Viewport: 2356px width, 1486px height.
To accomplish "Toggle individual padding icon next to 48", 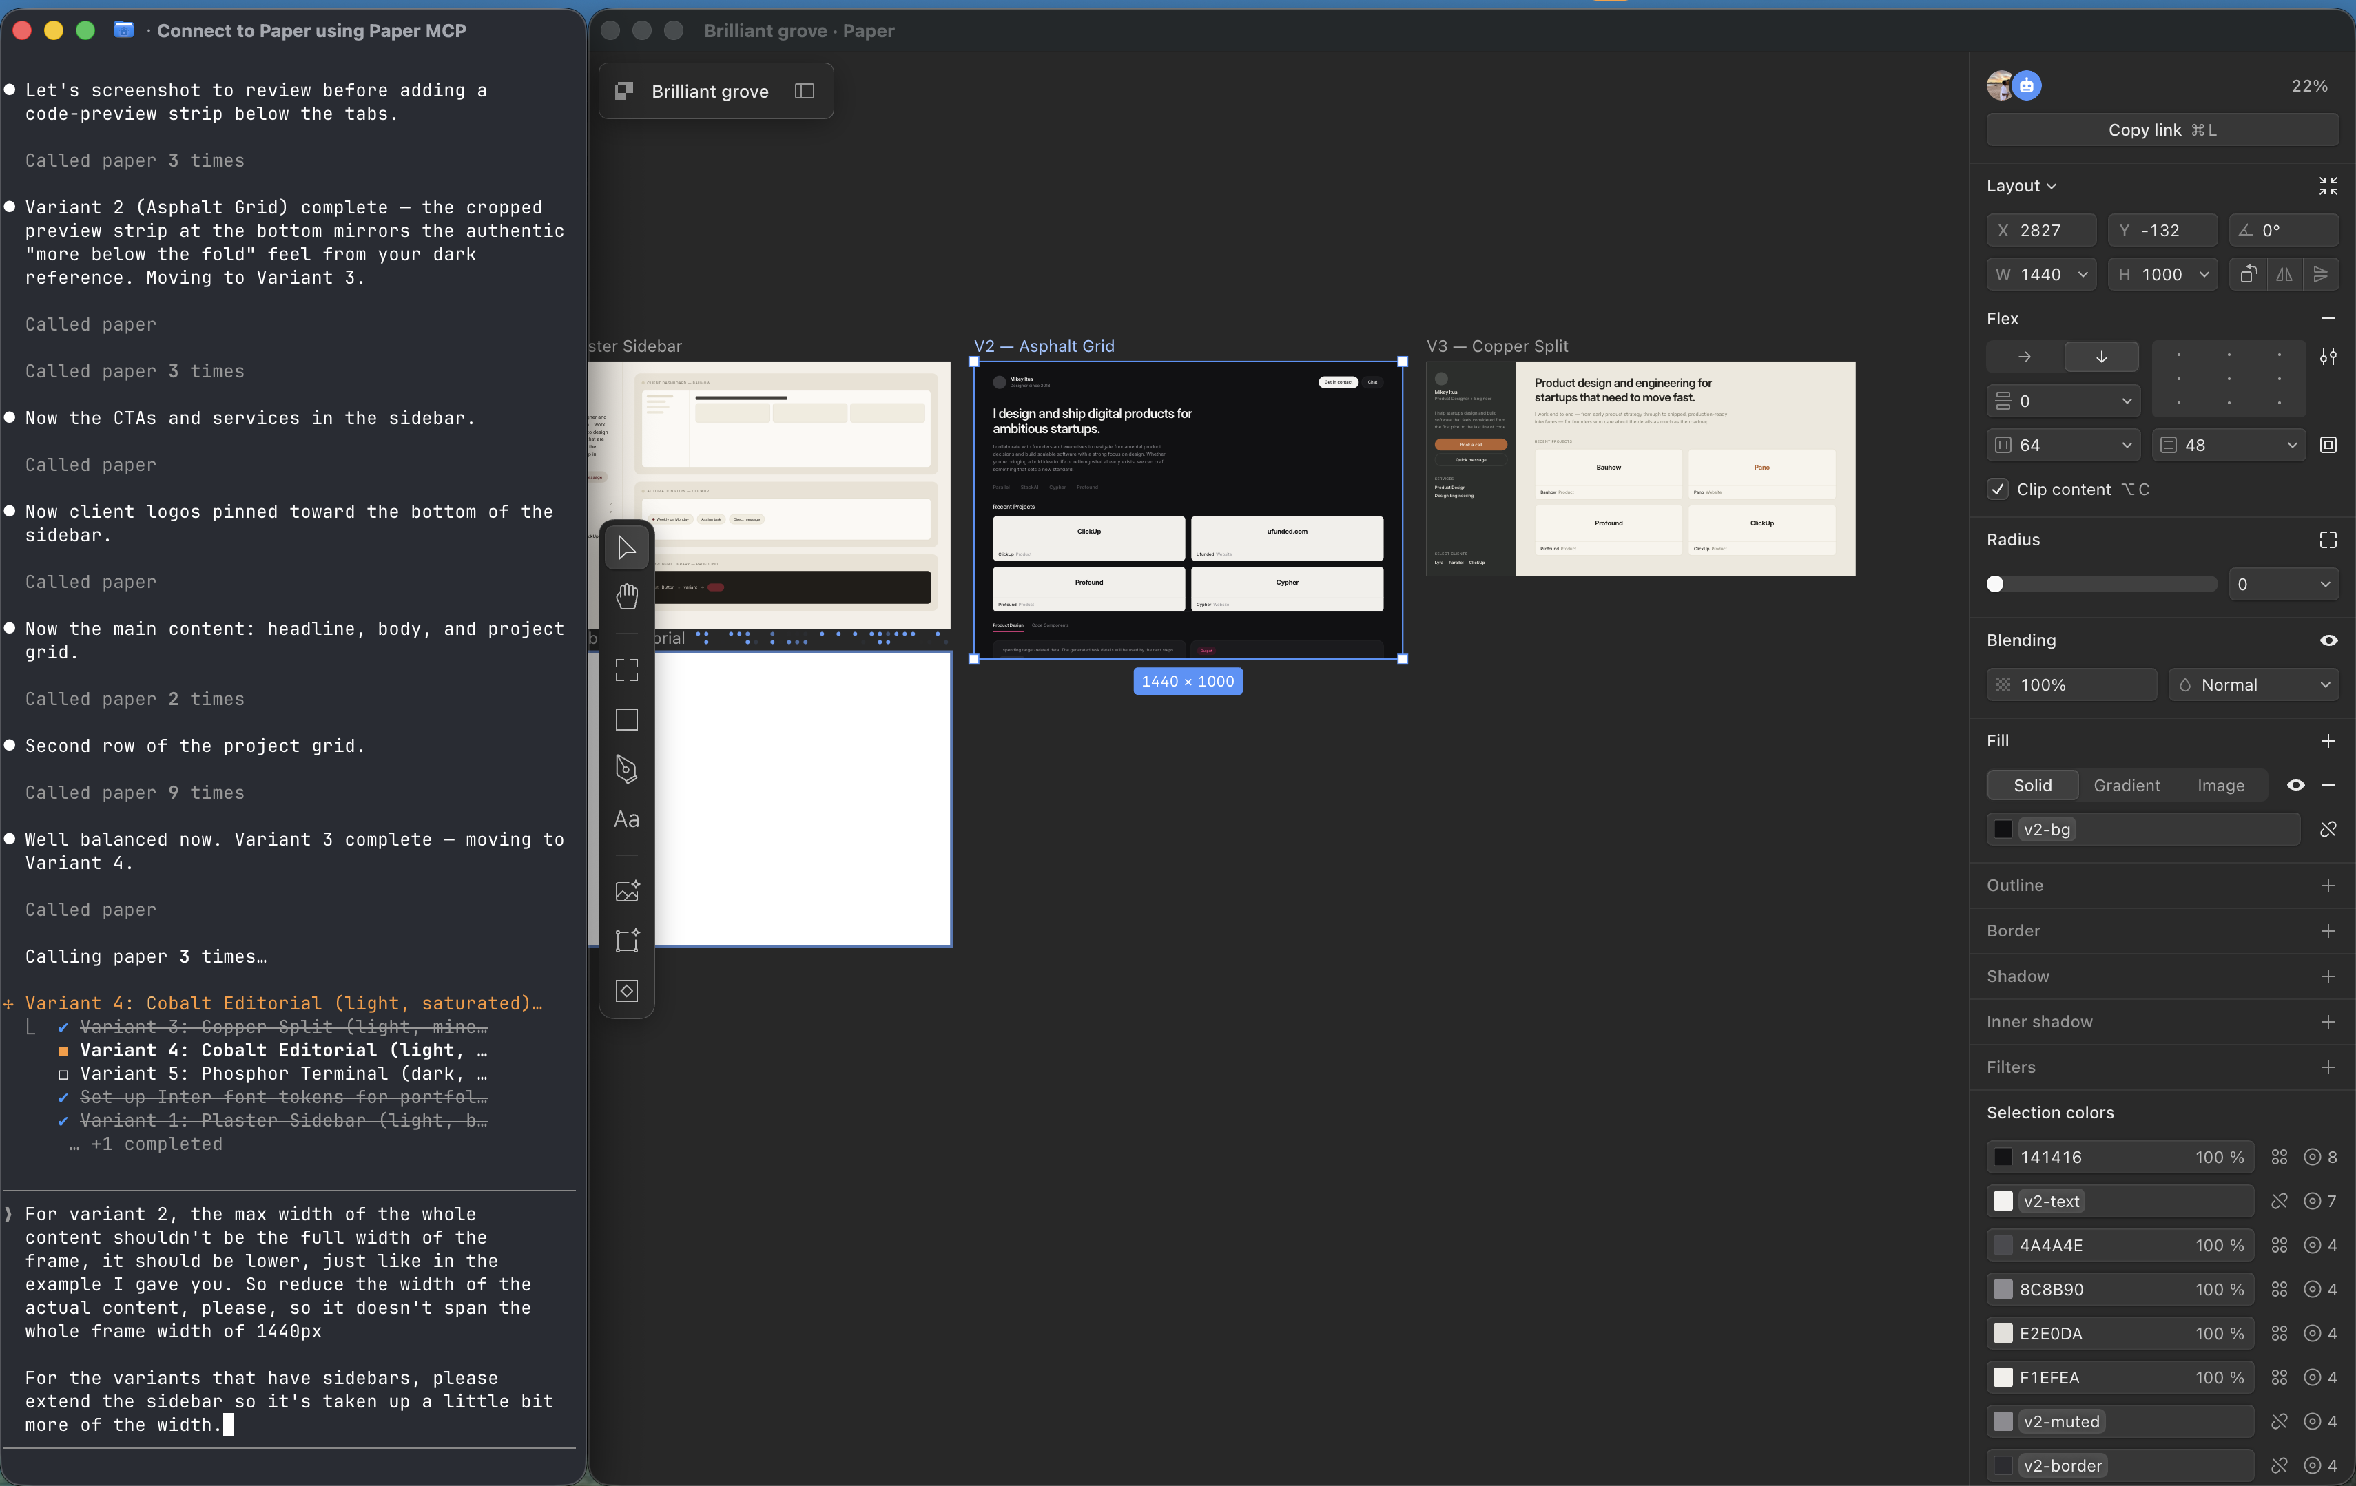I will [2328, 445].
